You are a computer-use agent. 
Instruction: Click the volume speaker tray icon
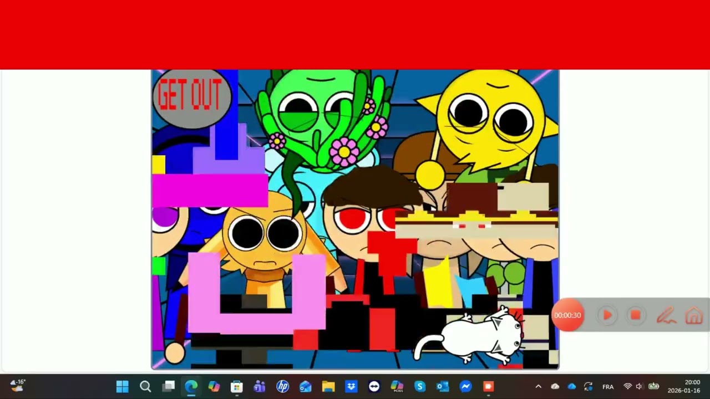639,386
